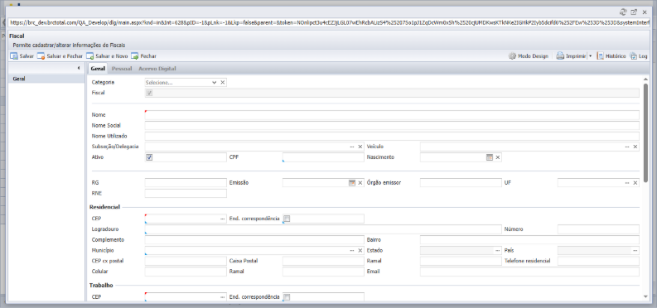Open Trabalho CEP lookup ellipsis
This screenshot has width=657, height=308.
click(223, 297)
